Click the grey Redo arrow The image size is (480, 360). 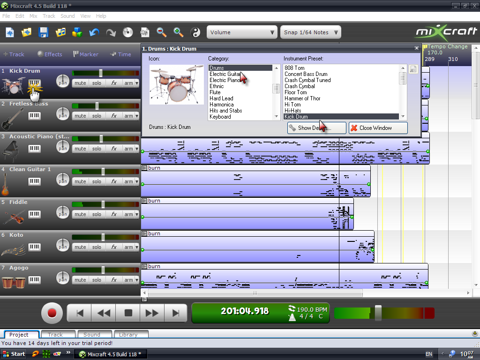point(111,32)
